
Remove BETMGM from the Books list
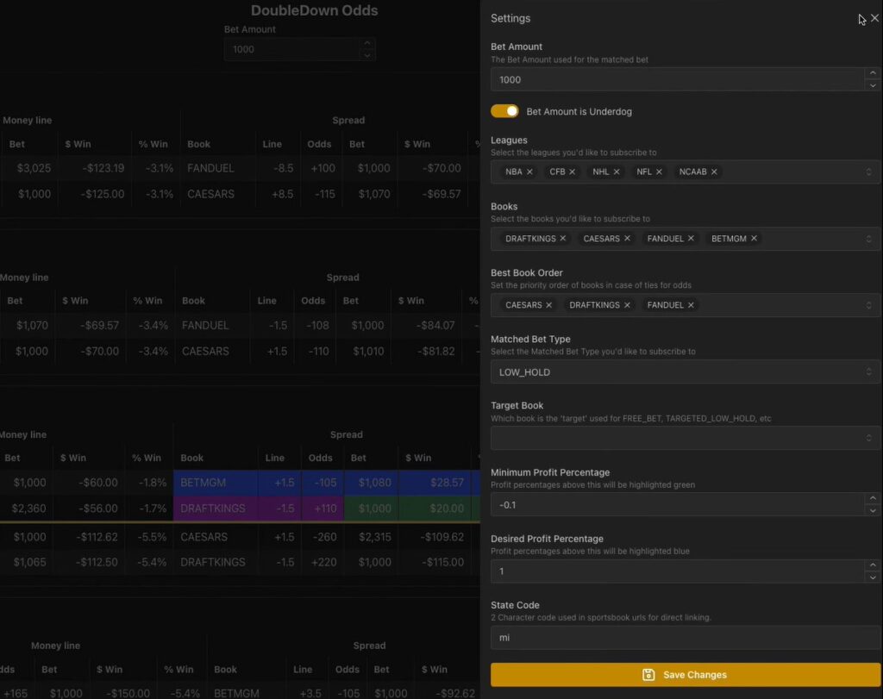(754, 238)
